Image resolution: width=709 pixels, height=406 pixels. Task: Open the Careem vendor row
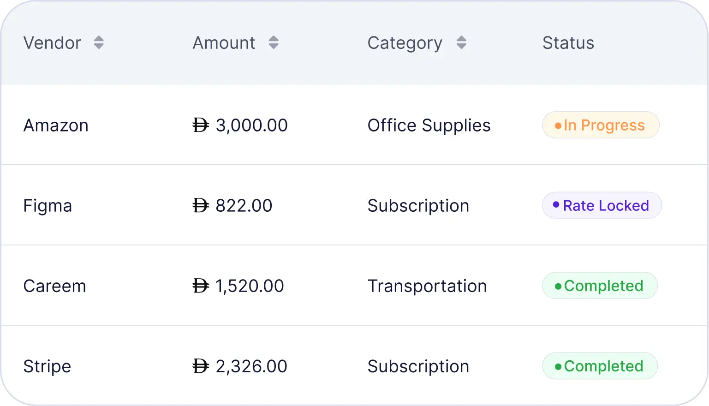(x=54, y=286)
